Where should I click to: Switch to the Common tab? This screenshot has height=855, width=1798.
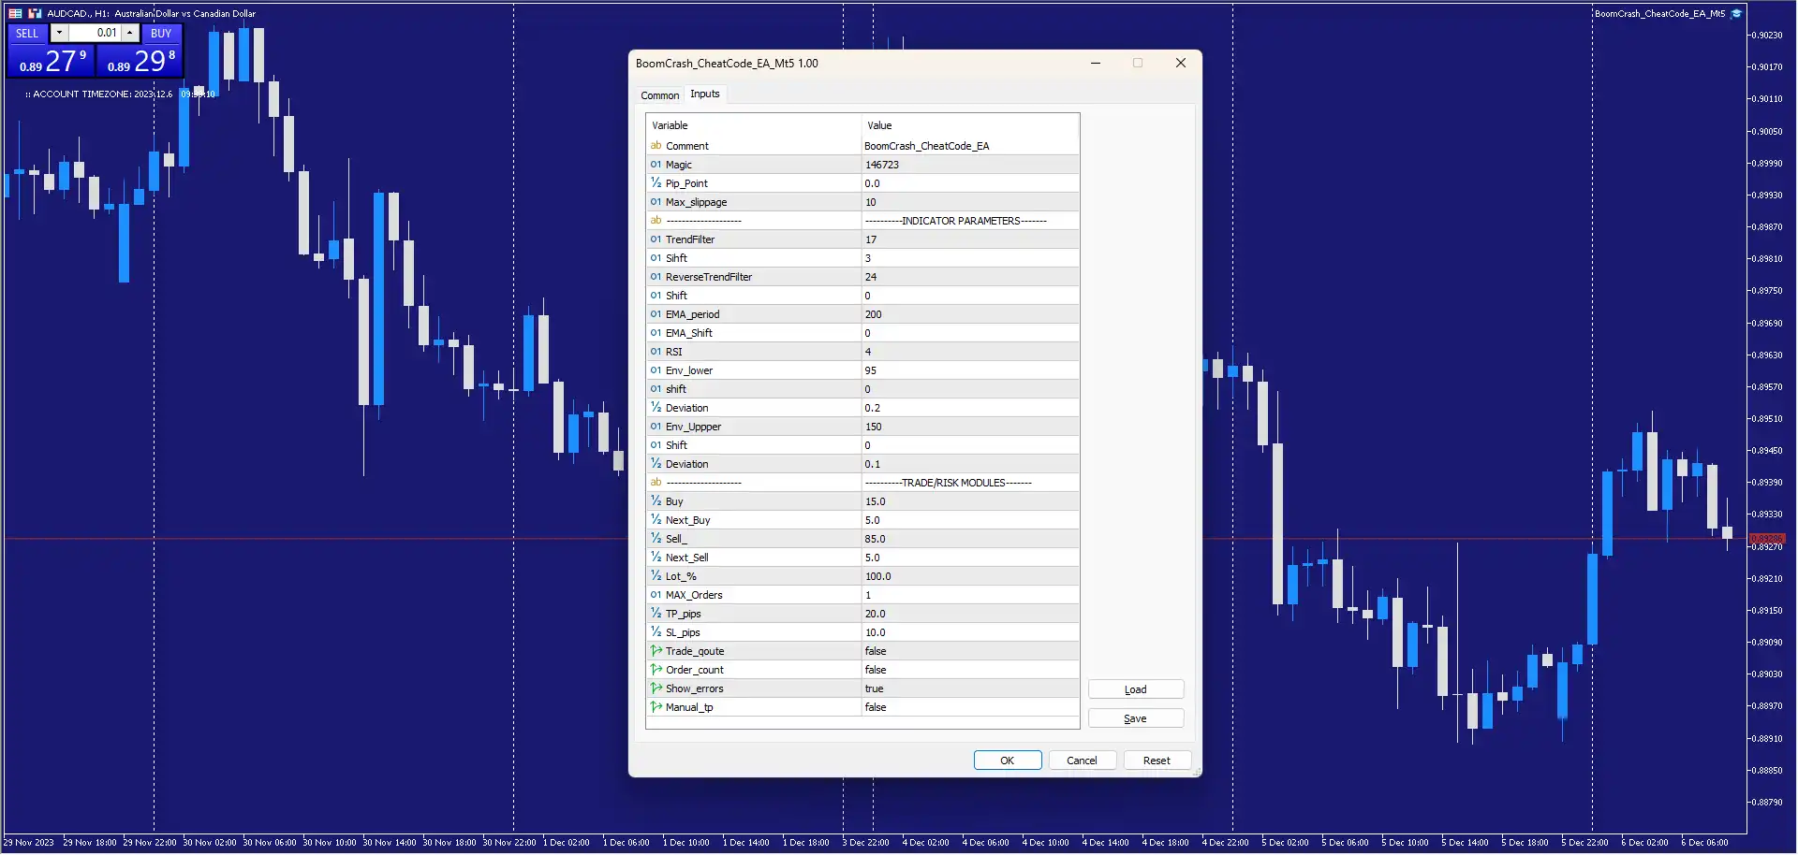click(659, 95)
